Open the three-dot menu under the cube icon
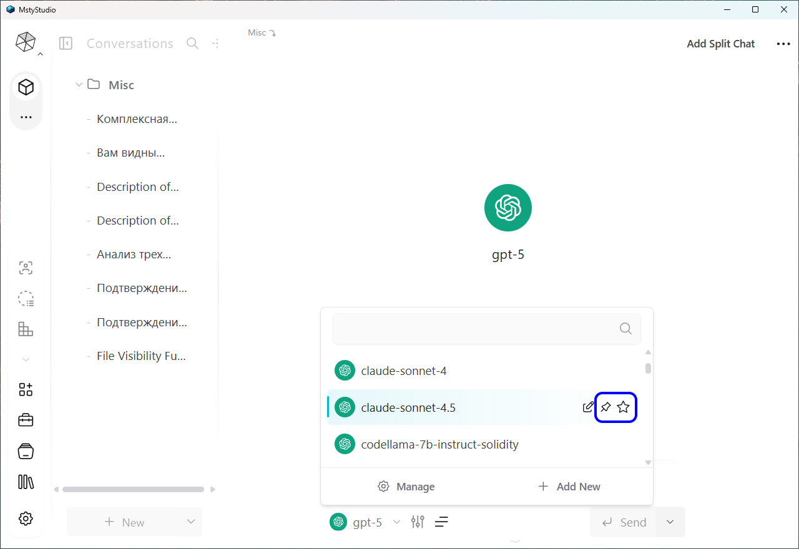This screenshot has width=799, height=549. pyautogui.click(x=26, y=117)
